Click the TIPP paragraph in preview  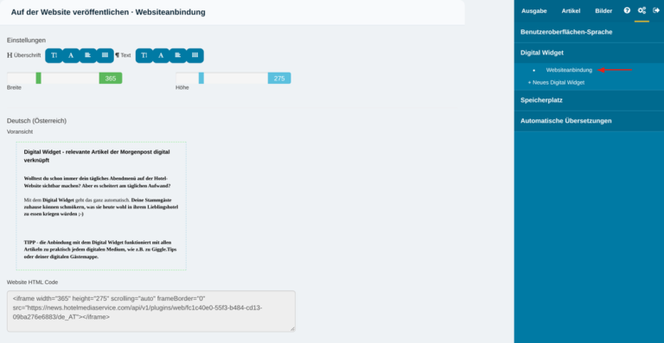coord(100,250)
